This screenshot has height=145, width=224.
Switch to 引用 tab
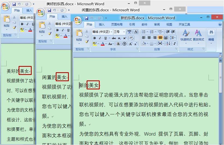point(132,25)
